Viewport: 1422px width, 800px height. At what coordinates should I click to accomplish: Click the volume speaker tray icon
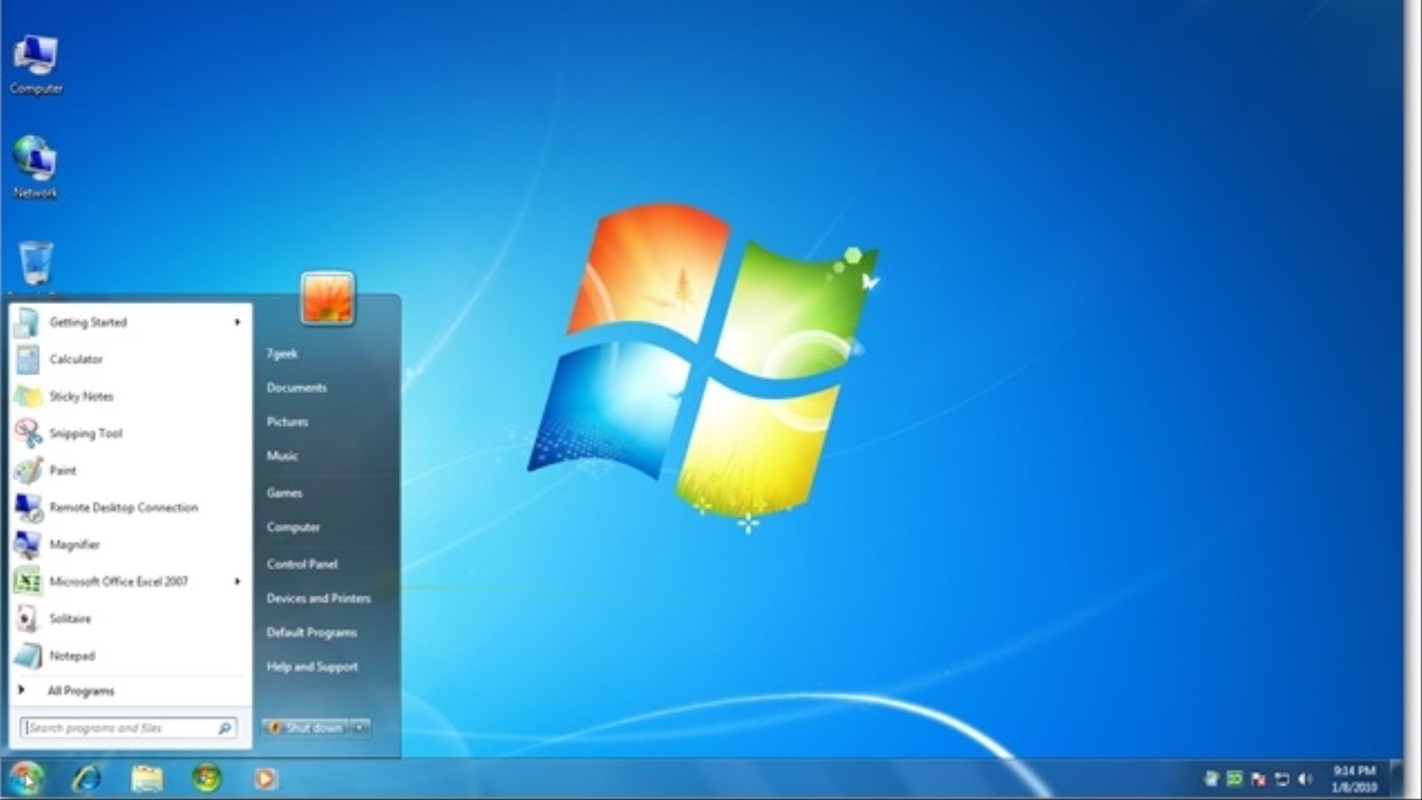coord(1305,780)
